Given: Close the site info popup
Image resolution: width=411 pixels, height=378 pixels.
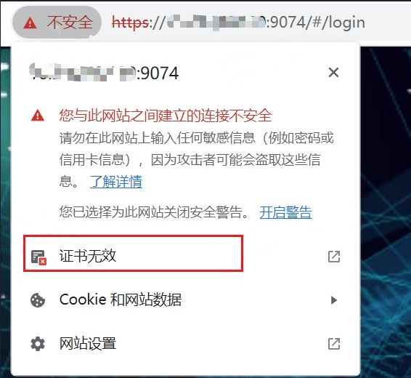Looking at the screenshot, I should pyautogui.click(x=333, y=73).
